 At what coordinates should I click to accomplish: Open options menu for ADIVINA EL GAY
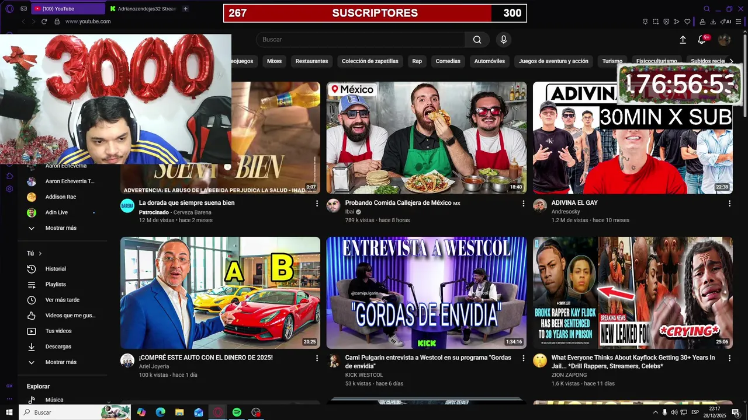tap(729, 204)
